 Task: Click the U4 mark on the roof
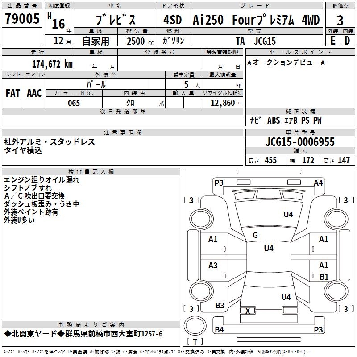[x=269, y=249]
